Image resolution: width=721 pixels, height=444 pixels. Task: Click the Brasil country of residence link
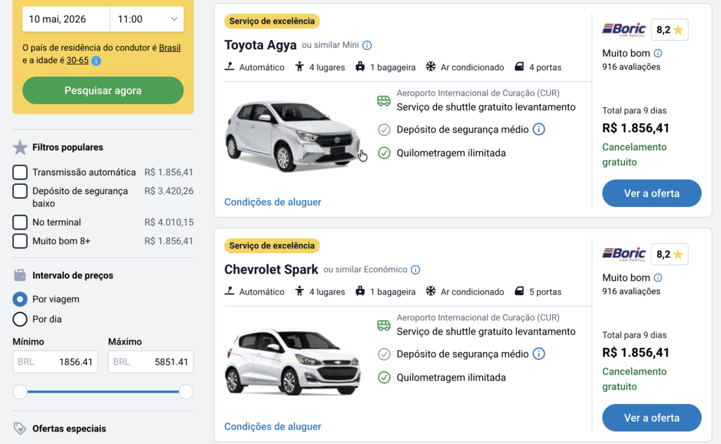(170, 47)
